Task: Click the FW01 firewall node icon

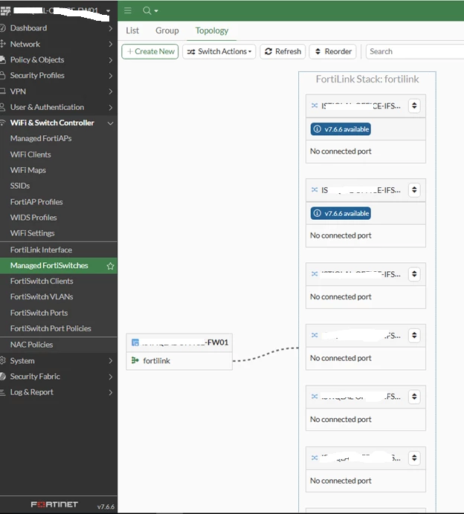Action: click(x=135, y=342)
